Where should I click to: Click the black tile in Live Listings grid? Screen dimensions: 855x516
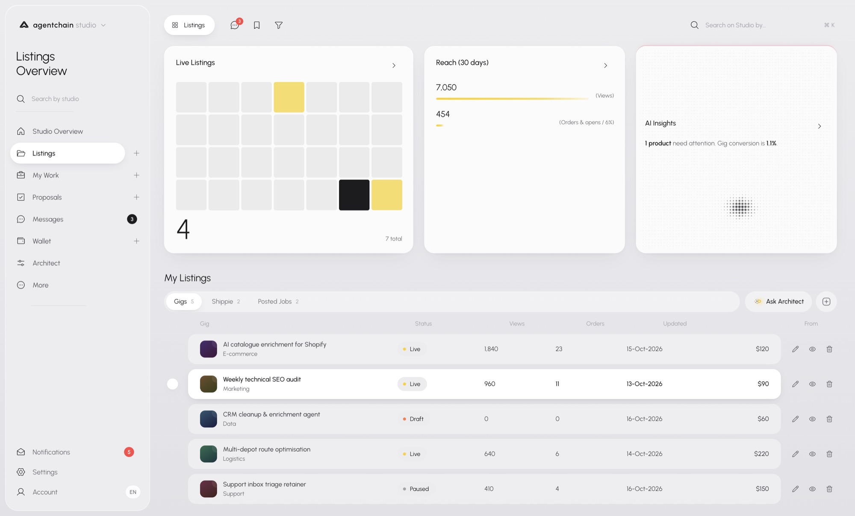(354, 195)
